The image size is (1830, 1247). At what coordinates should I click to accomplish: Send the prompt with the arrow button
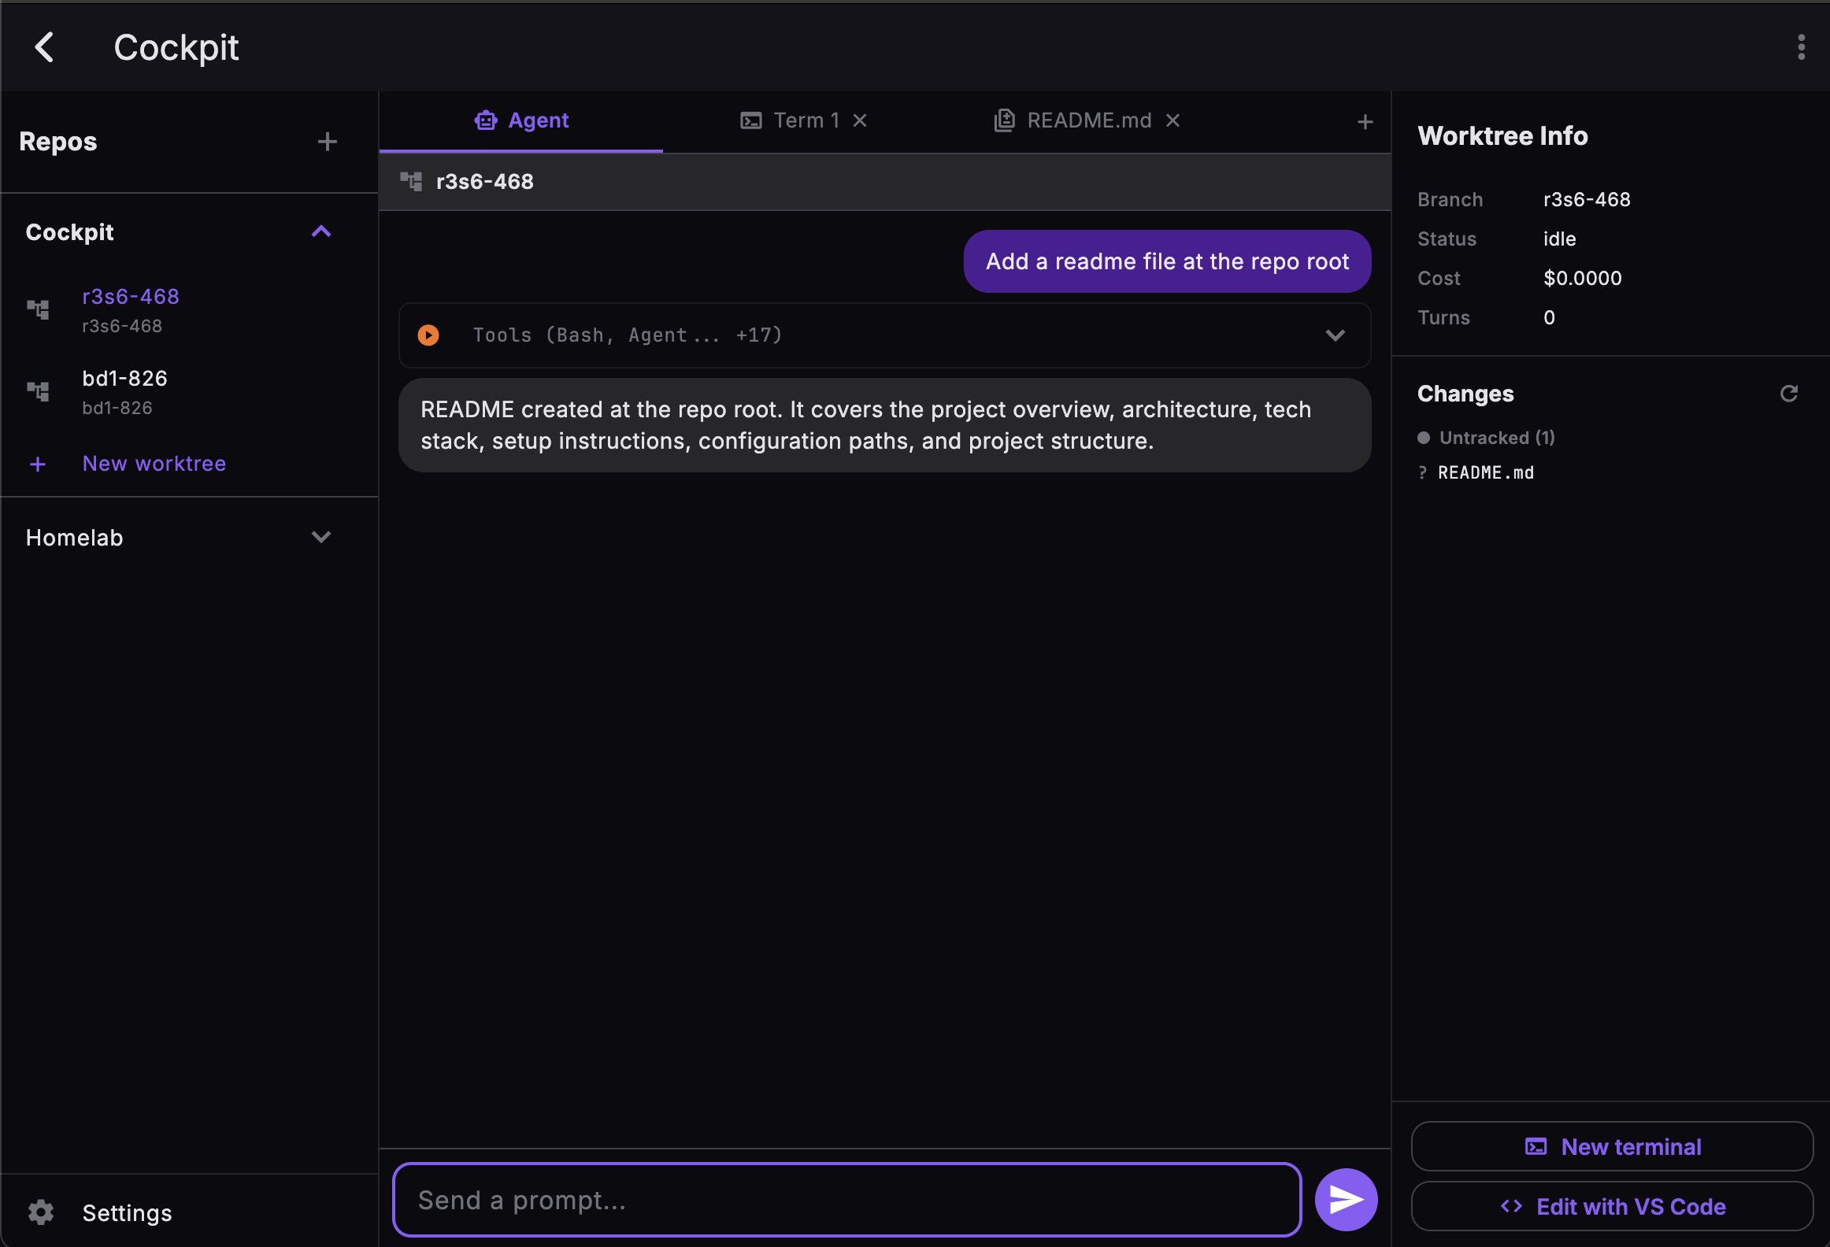click(x=1347, y=1200)
